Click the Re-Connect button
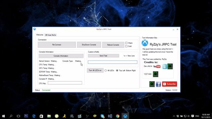This screenshot has width=212, height=119. click(x=57, y=45)
